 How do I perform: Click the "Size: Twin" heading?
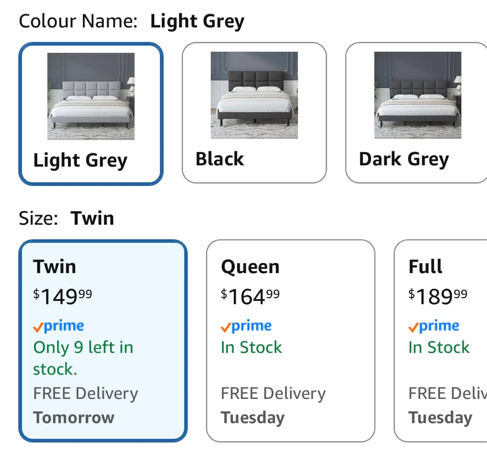click(x=66, y=218)
